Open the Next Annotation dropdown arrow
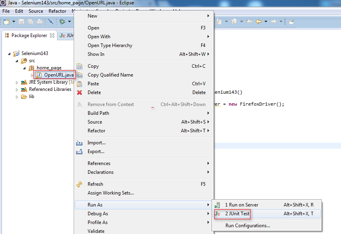Screen dimensions: 341x234 coord(226,22)
